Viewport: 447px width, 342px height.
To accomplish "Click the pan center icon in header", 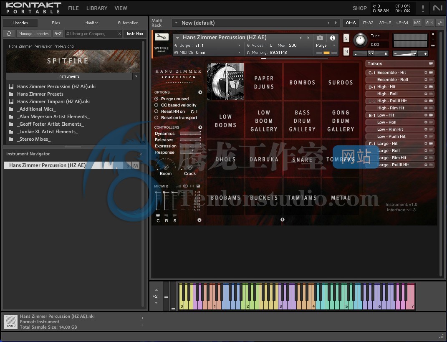I will pyautogui.click(x=371, y=53).
